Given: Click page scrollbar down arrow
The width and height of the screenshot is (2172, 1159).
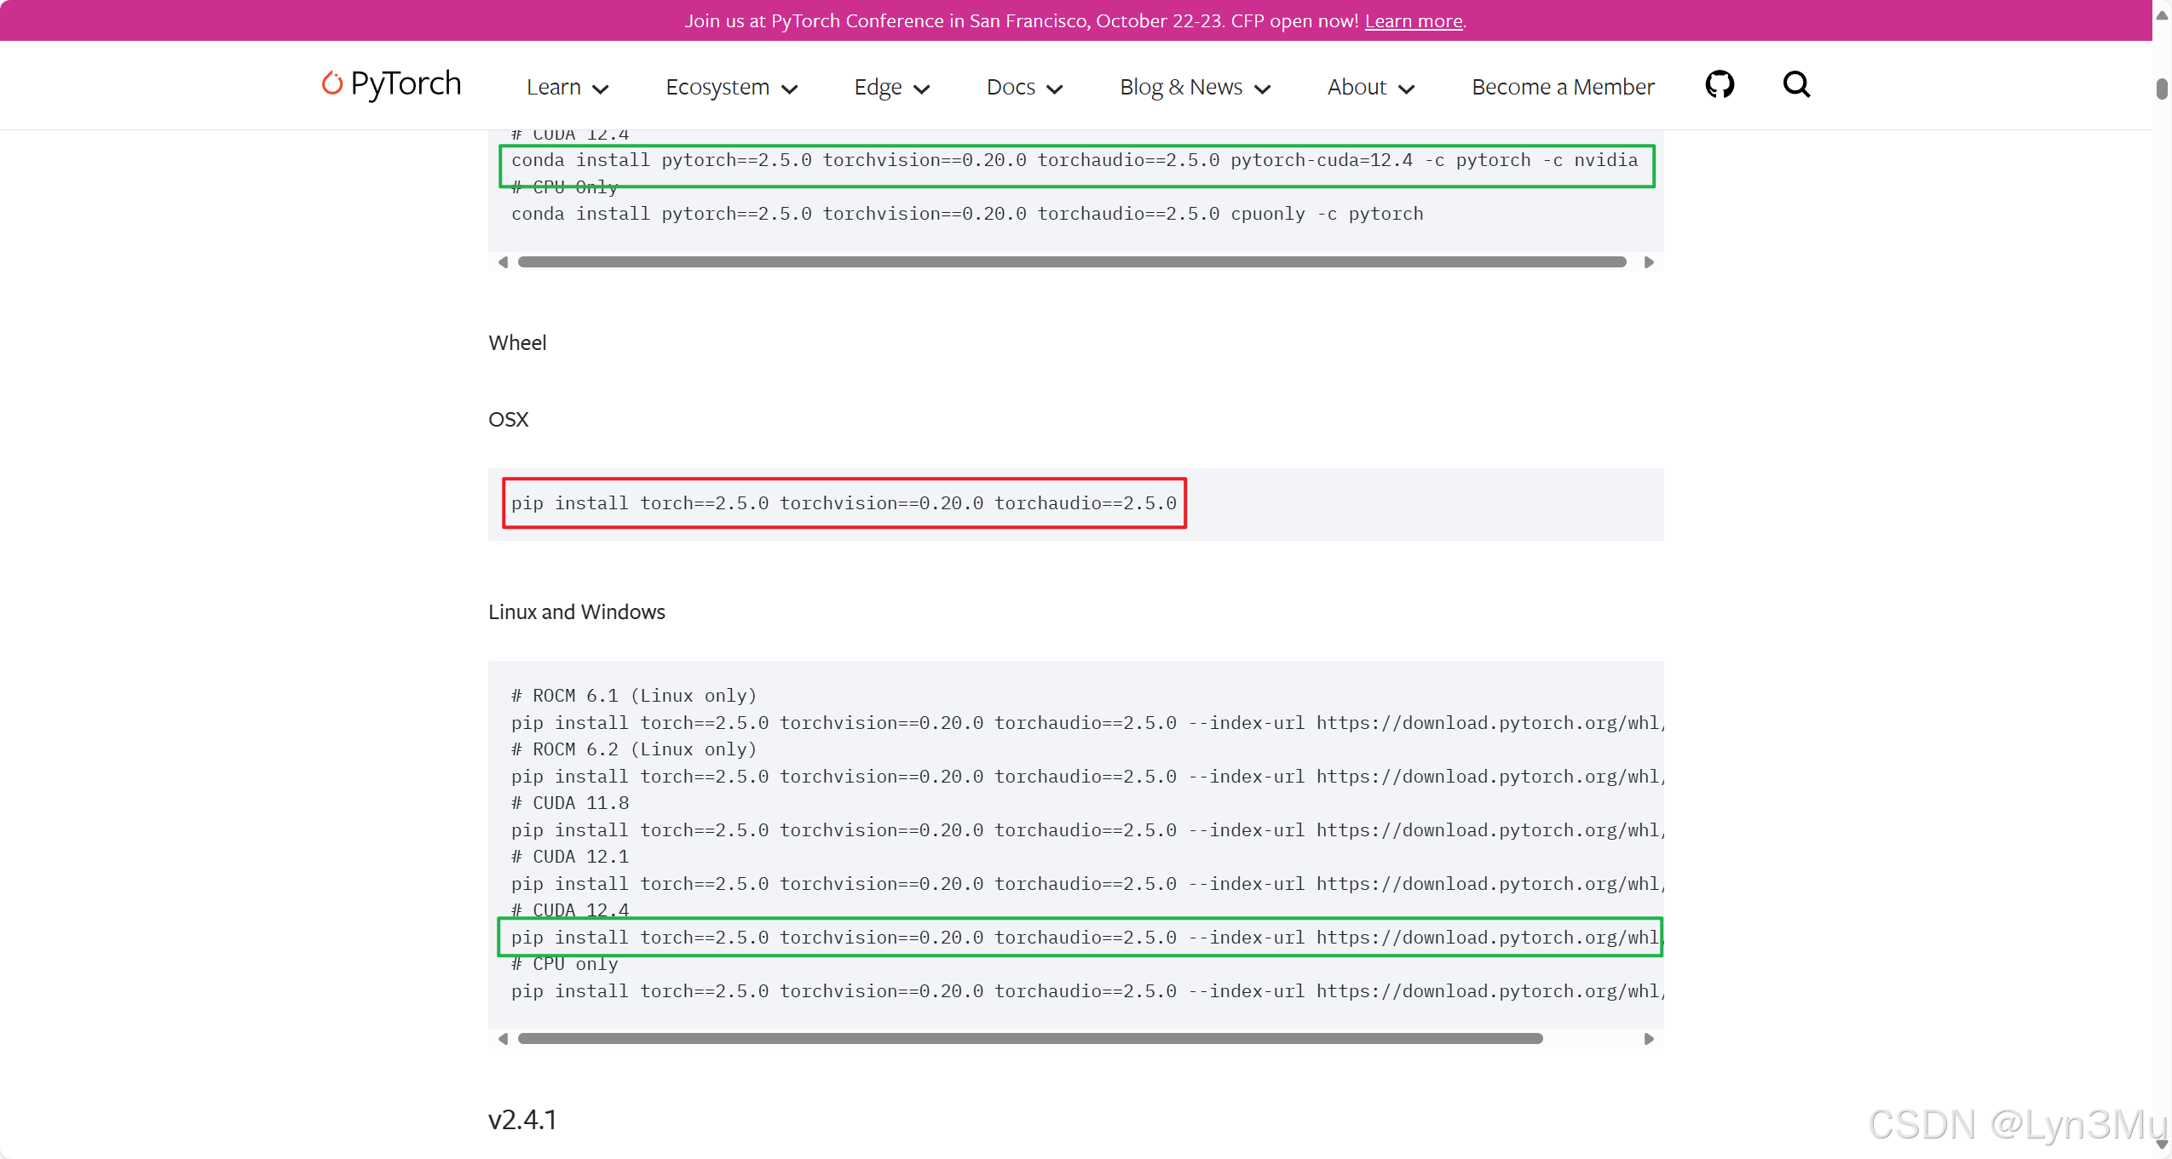Looking at the screenshot, I should (x=2162, y=1145).
